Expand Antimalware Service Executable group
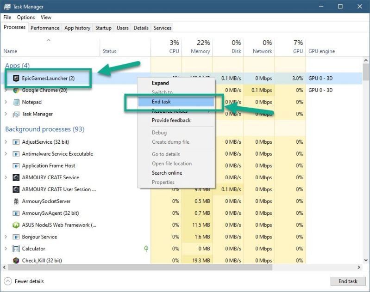The image size is (370, 292). click(6, 154)
